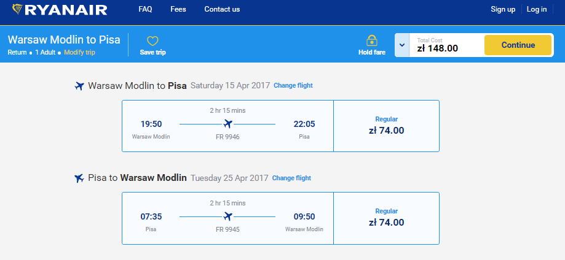The image size is (565, 260).
Task: Select the return Regular zł 74.00 fare
Action: tap(386, 218)
